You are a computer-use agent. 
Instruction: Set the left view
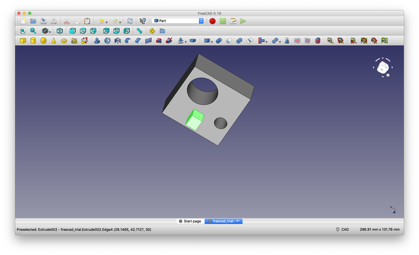[126, 31]
